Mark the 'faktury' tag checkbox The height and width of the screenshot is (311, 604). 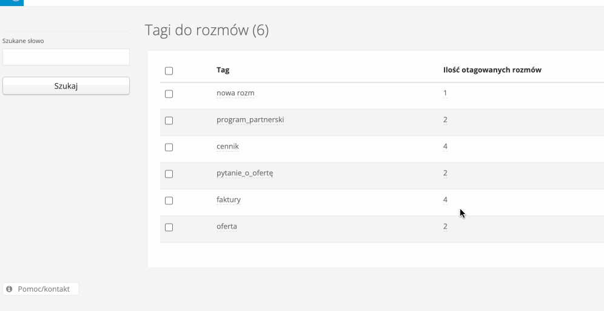tap(169, 200)
